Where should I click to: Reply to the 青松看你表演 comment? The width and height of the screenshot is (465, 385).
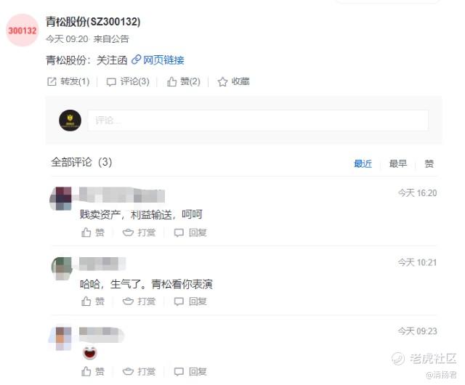click(x=190, y=301)
